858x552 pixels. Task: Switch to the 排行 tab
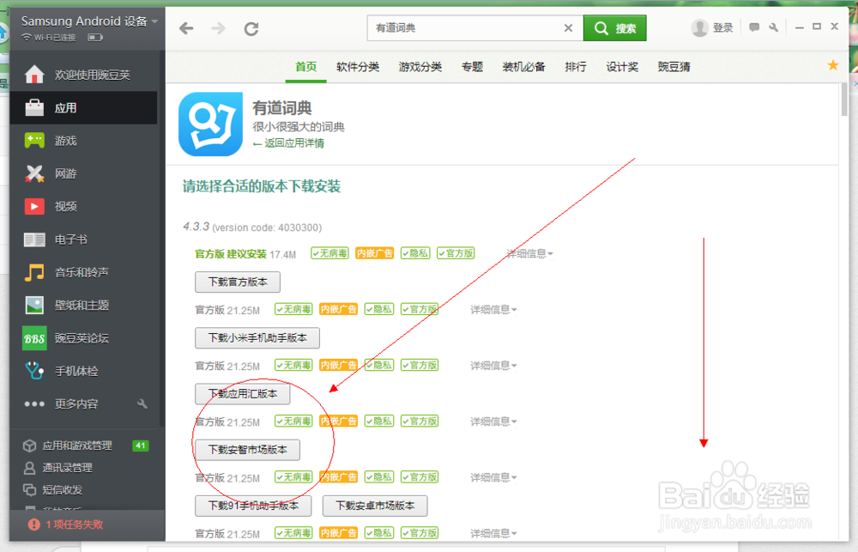(x=576, y=67)
